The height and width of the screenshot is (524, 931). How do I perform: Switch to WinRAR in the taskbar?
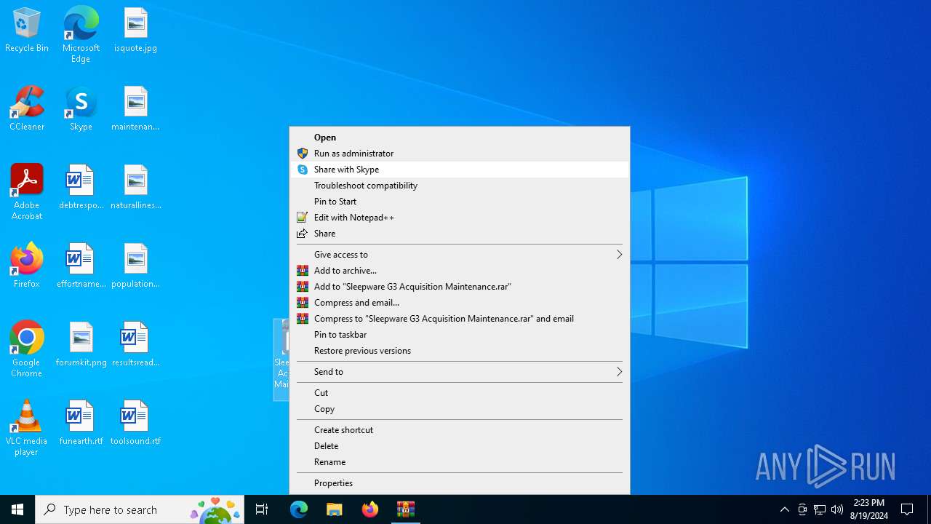(406, 509)
